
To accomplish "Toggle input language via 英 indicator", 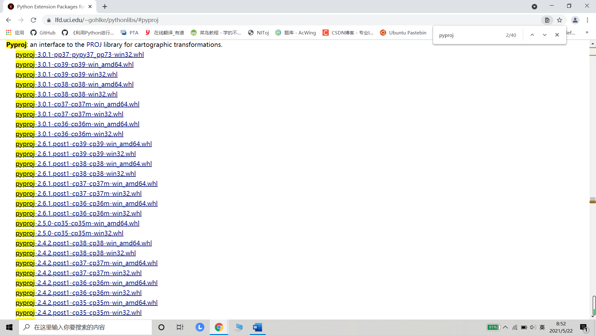I will (x=542, y=327).
